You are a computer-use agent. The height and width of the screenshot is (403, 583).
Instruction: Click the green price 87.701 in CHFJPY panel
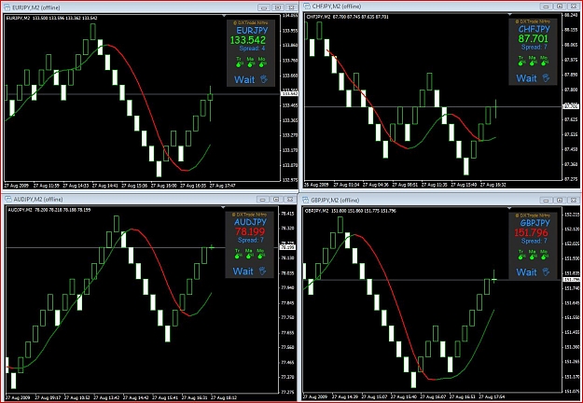[534, 38]
